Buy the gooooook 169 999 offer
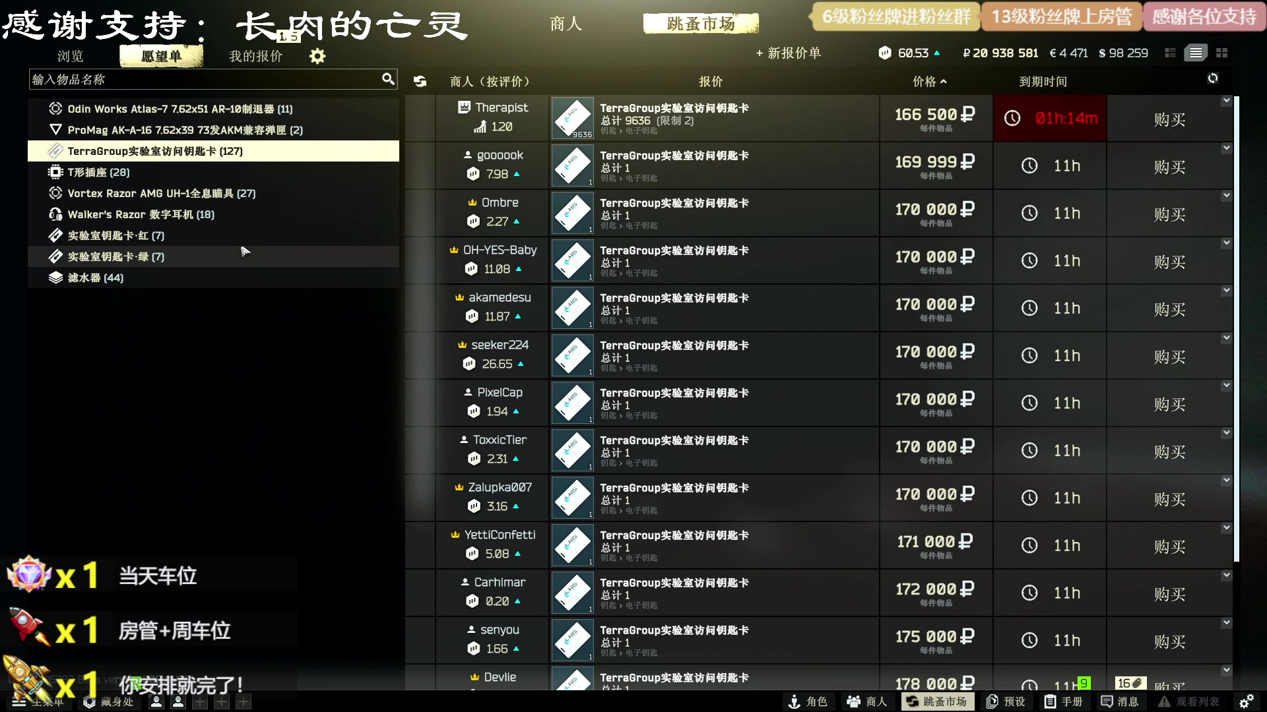 pyautogui.click(x=1169, y=167)
